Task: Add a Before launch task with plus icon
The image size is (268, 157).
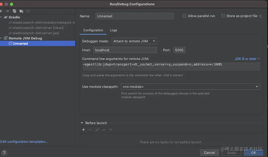Action: pos(83,130)
